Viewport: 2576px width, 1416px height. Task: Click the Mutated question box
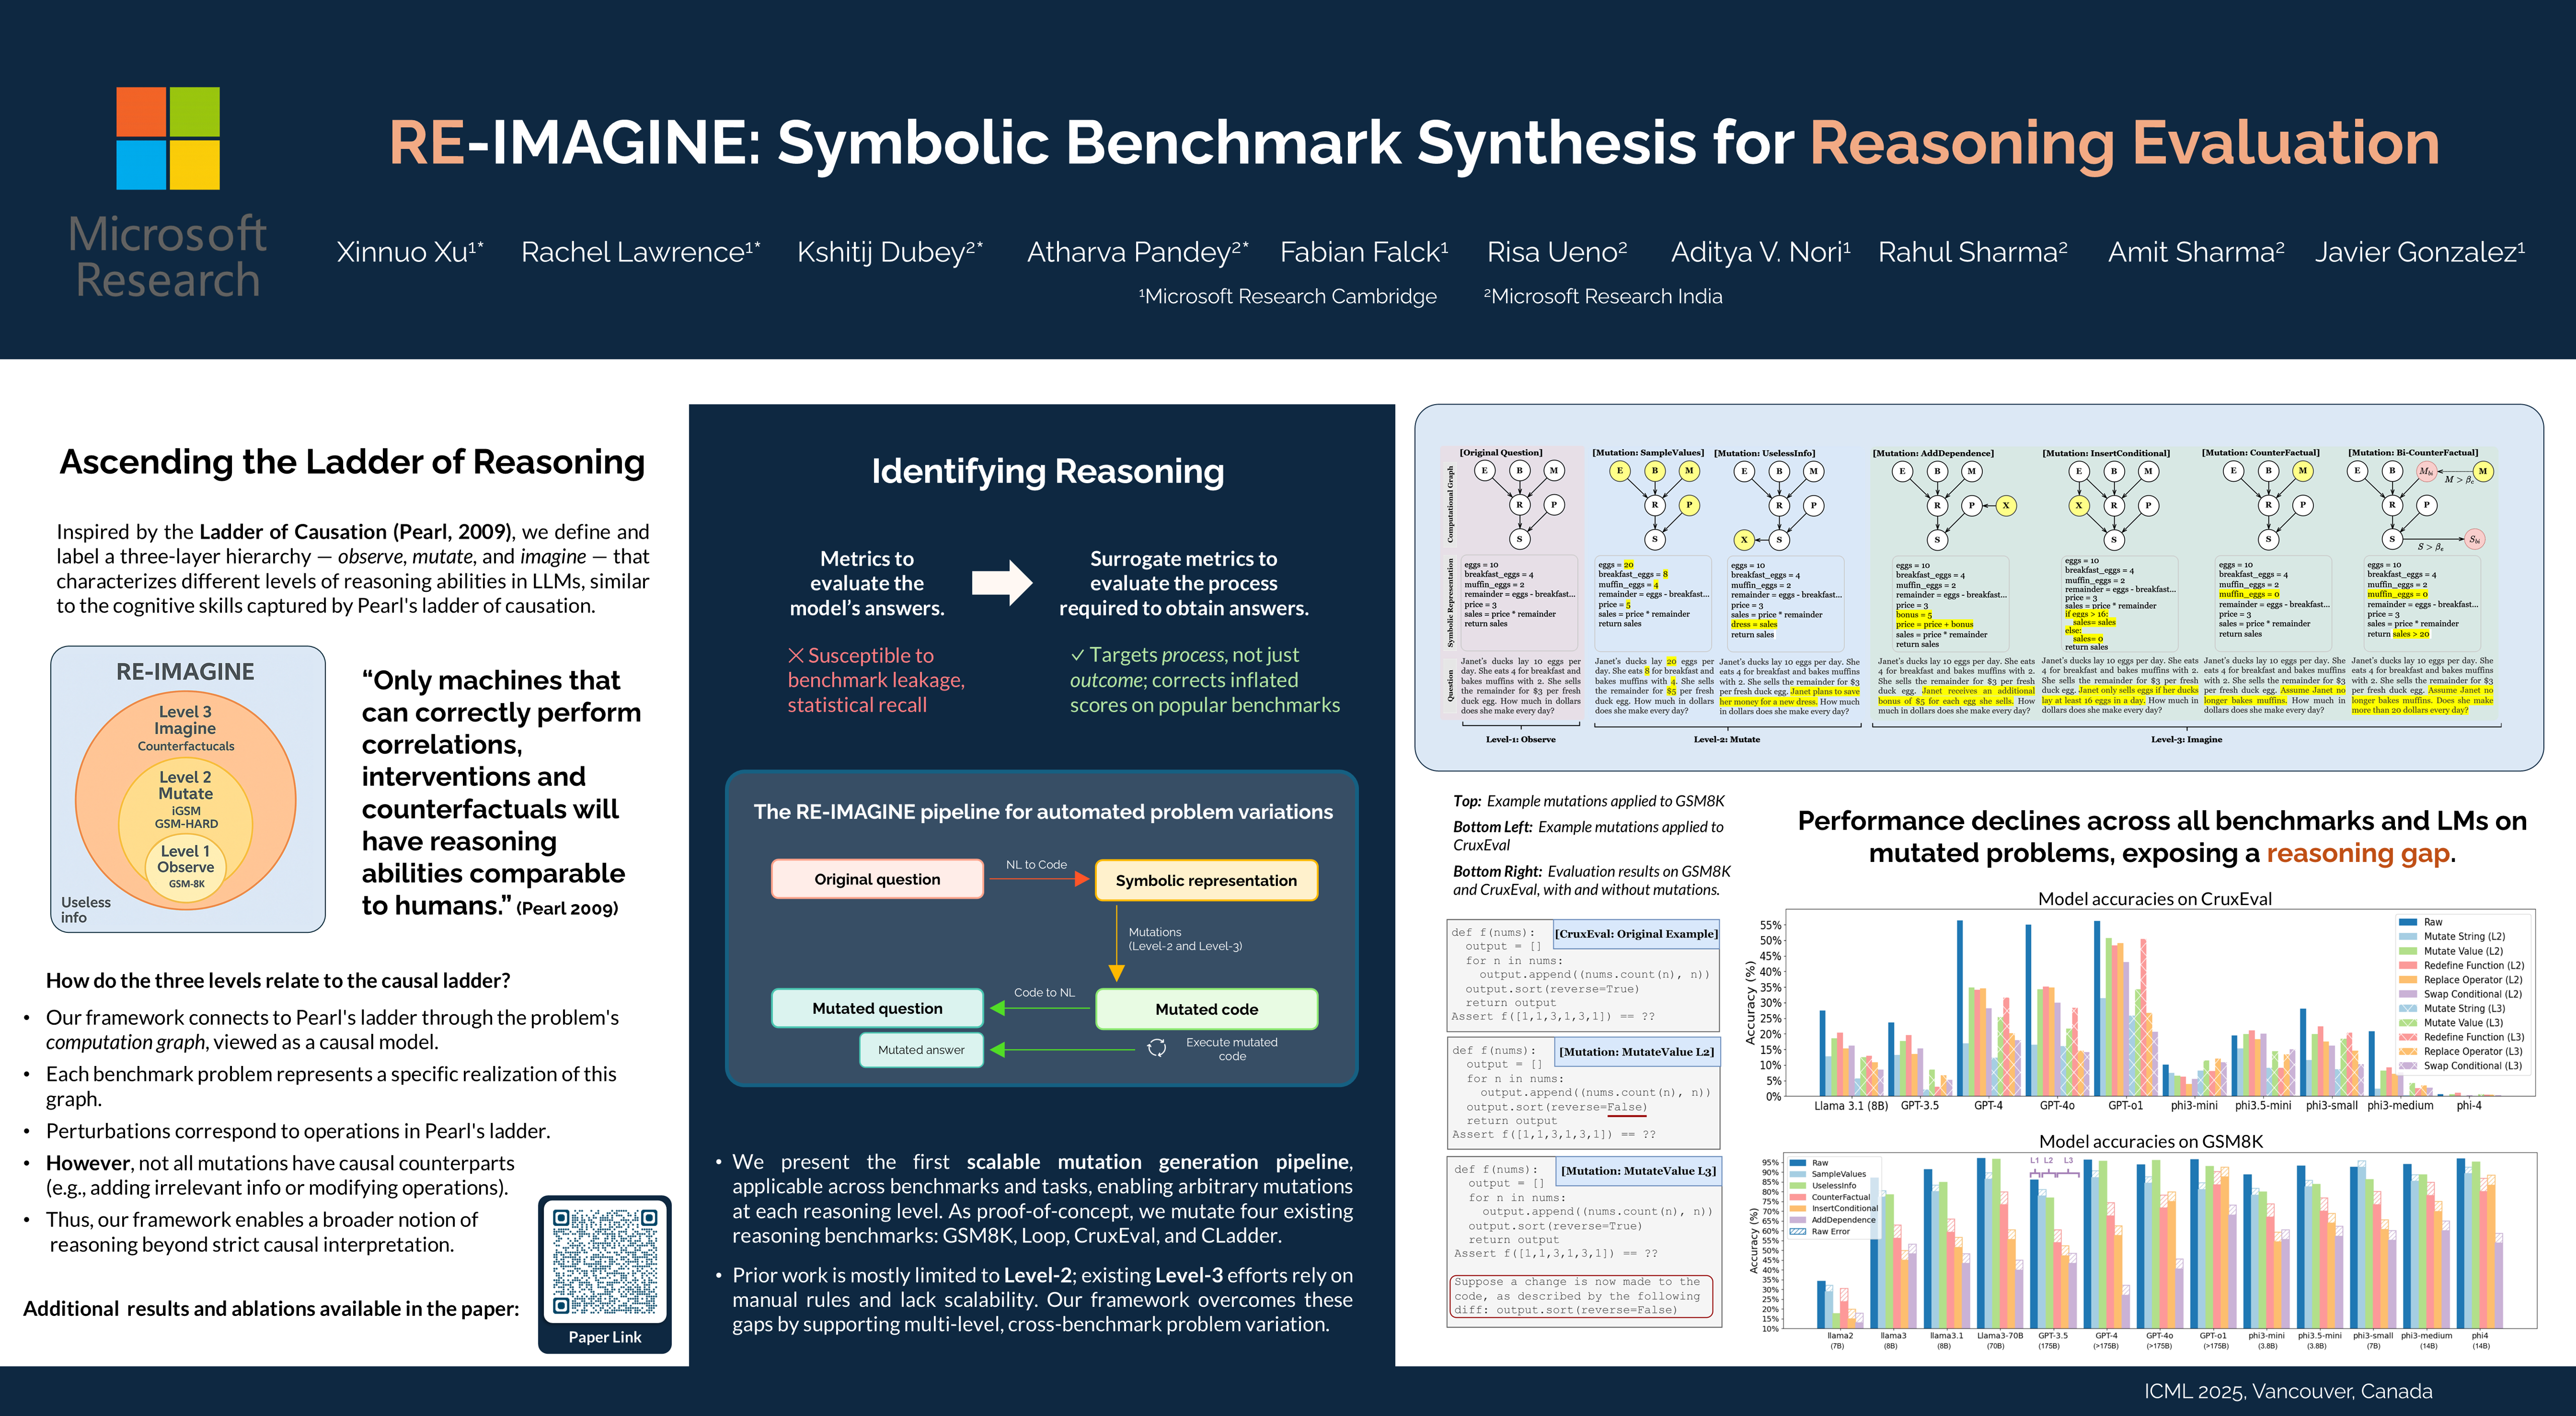[877, 1008]
